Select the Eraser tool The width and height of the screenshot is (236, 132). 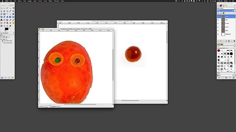coord(1,23)
